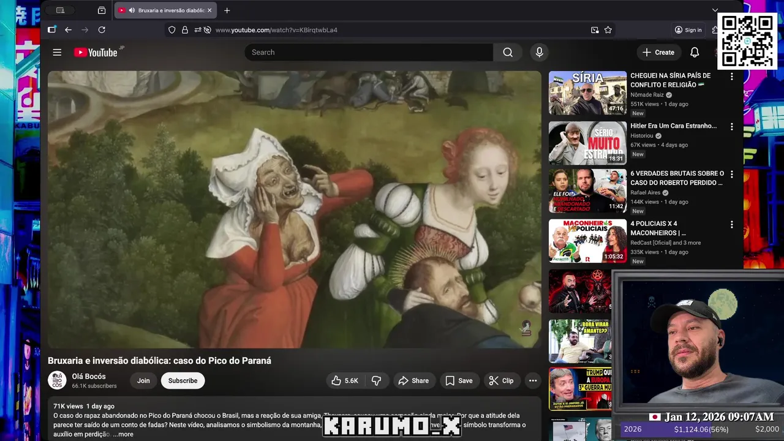Go to the YouTube home logo

[96, 52]
